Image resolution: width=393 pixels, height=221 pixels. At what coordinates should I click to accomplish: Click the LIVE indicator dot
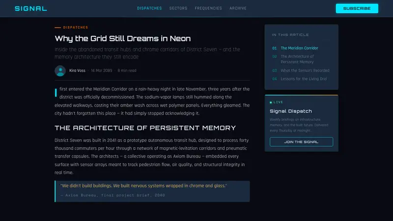pos(271,102)
